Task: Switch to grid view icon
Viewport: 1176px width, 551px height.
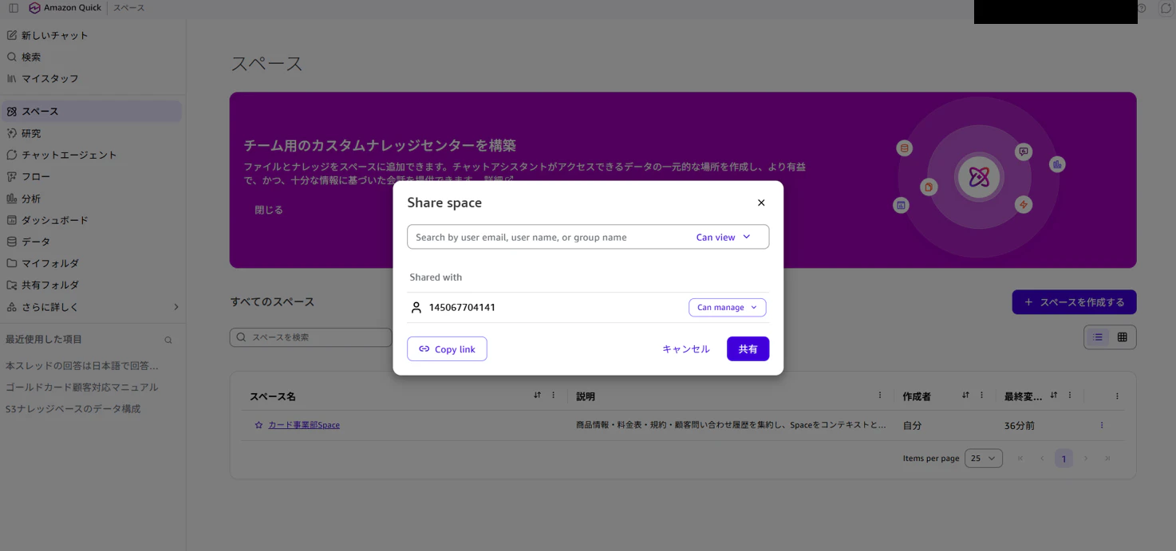Action: 1123,337
